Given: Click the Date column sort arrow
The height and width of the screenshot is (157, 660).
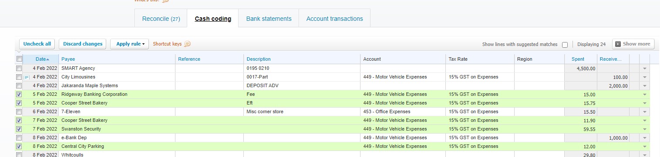Looking at the screenshot, I should [47, 59].
